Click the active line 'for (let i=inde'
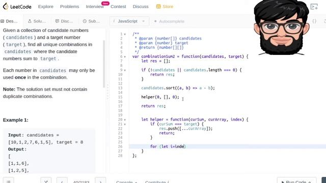The width and height of the screenshot is (326, 183). coord(168,146)
